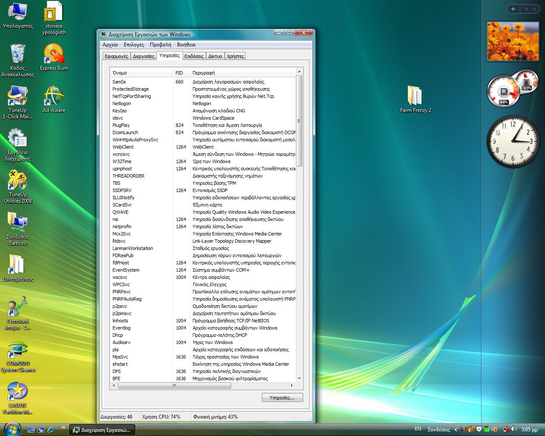
Task: Click the slideshow flowers gadget thumbnail
Action: (x=512, y=41)
